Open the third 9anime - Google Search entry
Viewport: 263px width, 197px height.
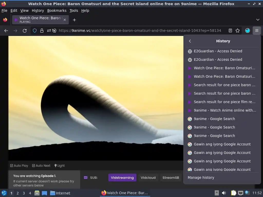(222, 136)
